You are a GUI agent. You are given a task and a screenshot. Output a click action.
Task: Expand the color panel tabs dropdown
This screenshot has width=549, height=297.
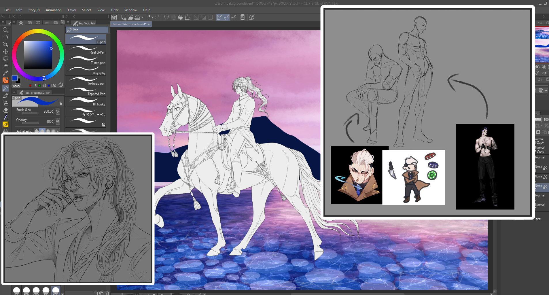click(63, 22)
